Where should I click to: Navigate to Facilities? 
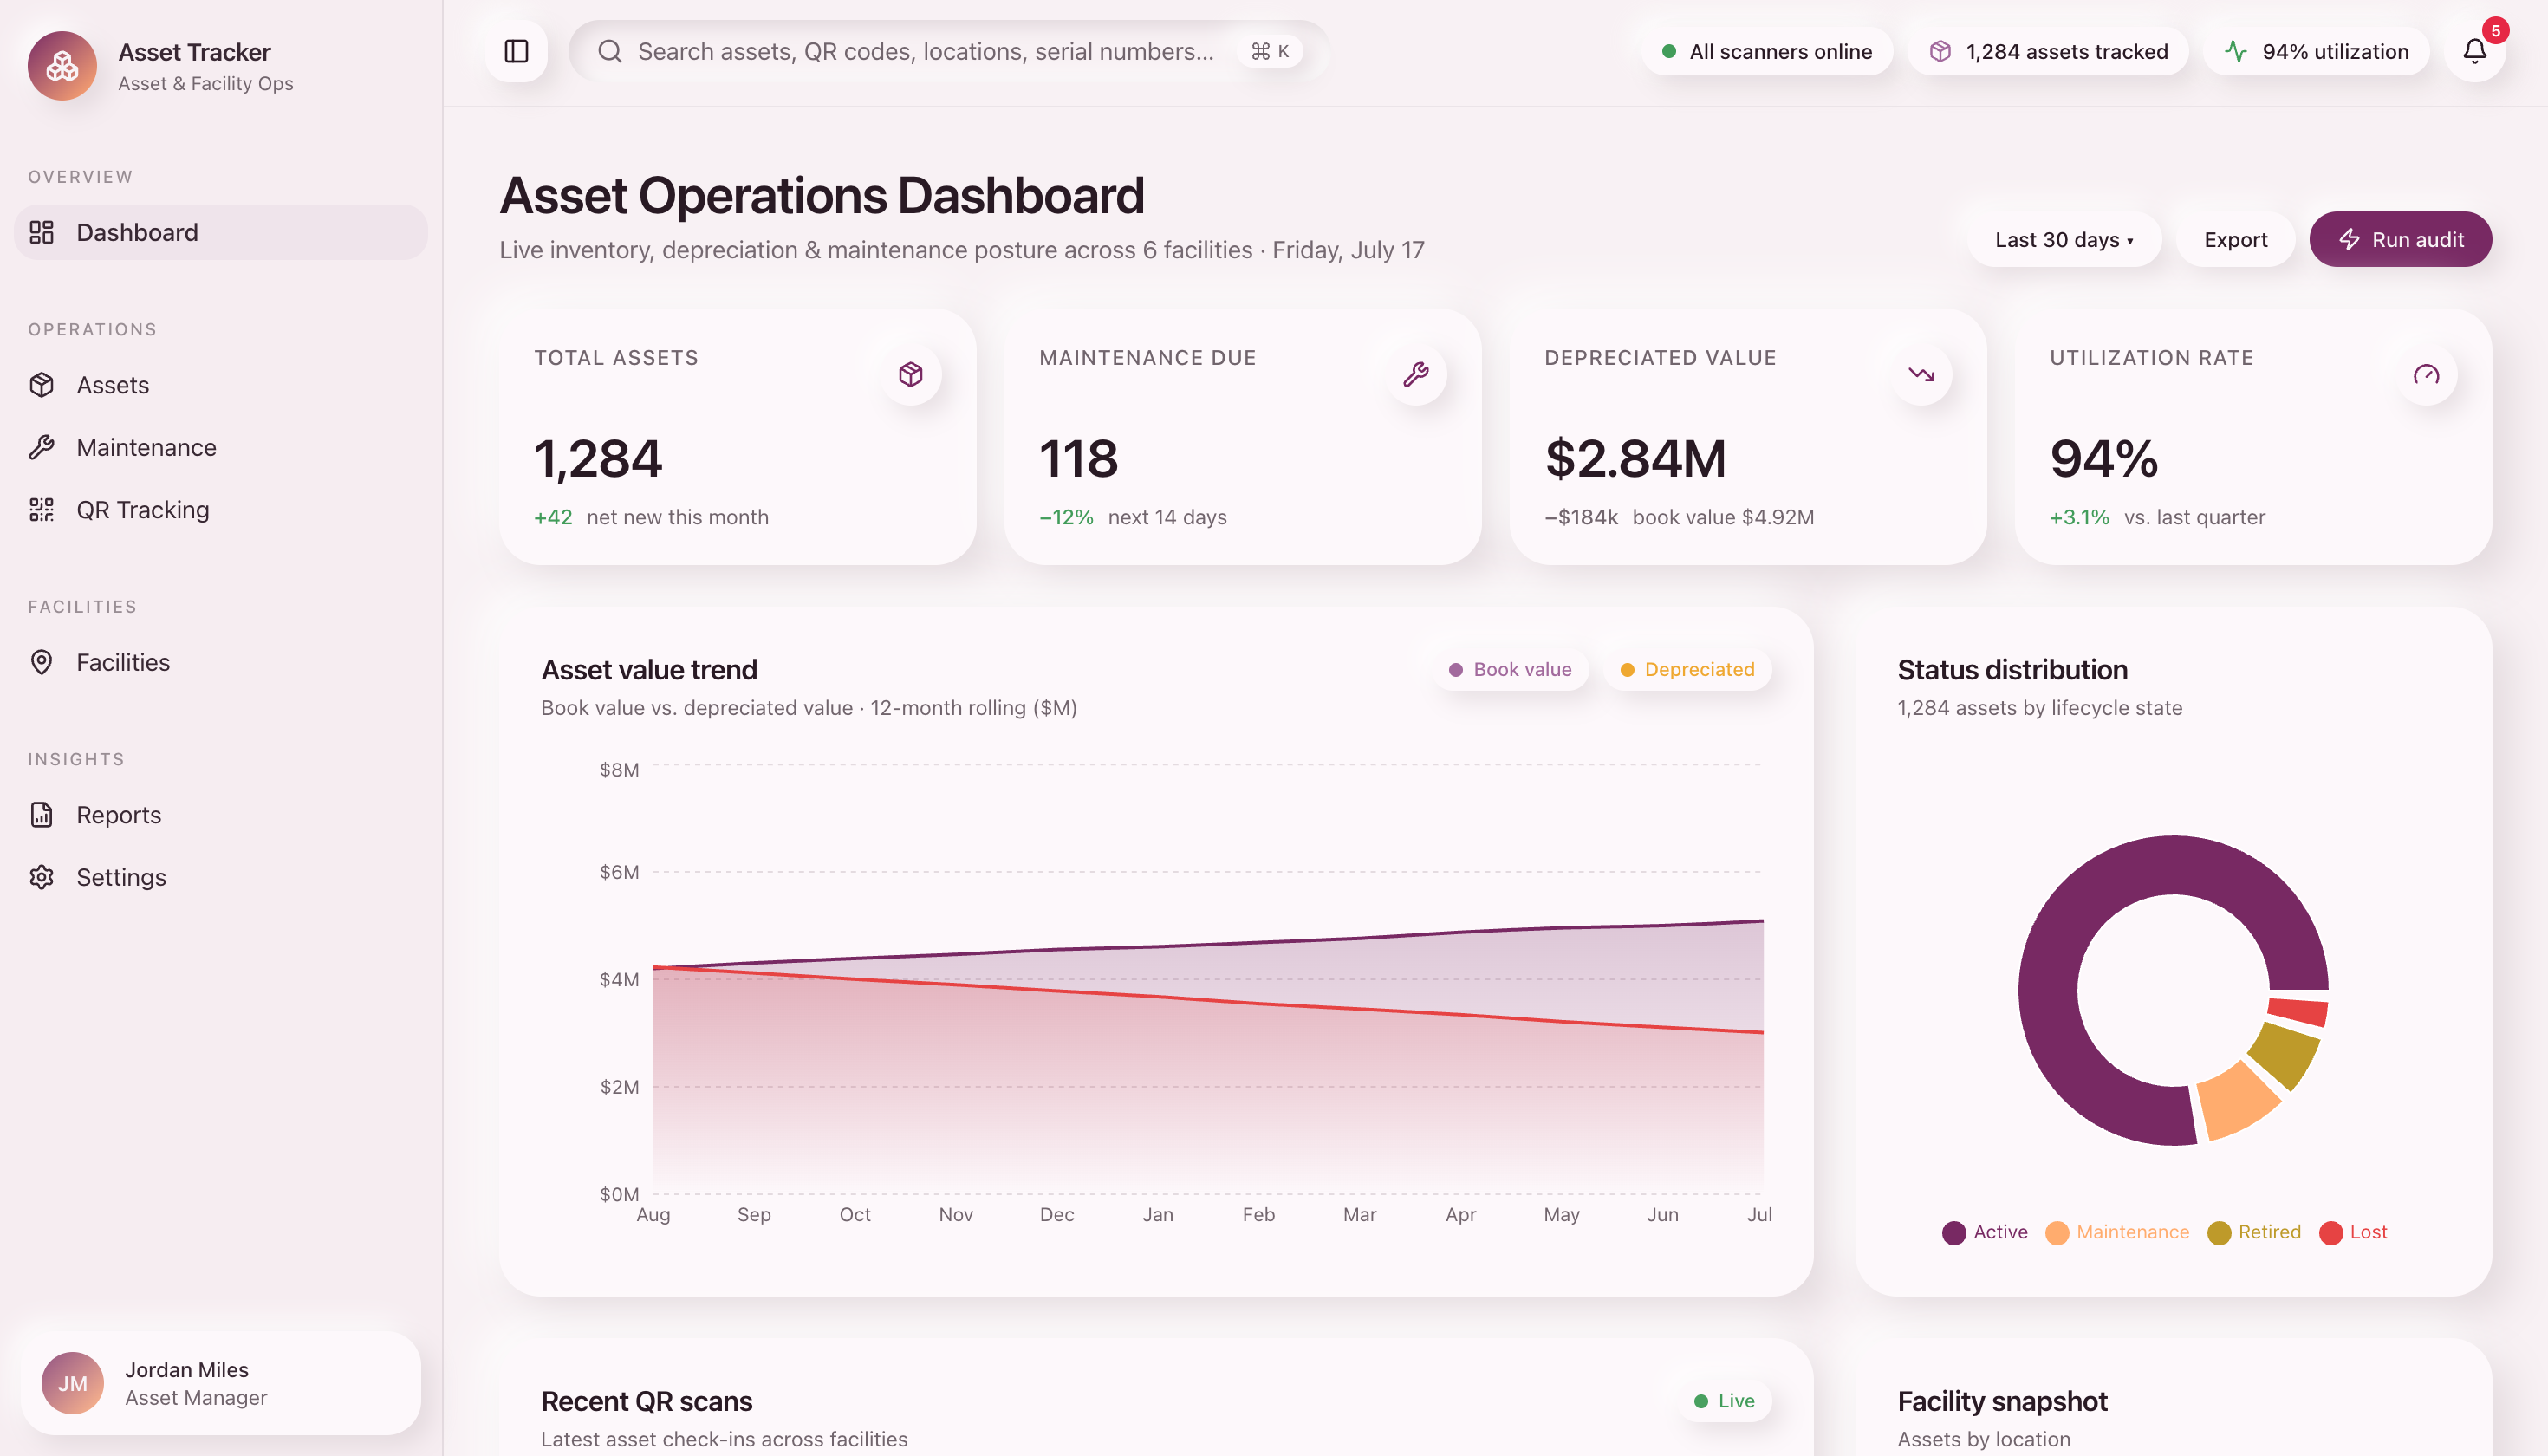point(221,662)
